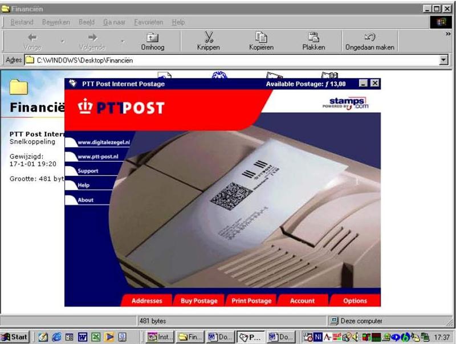Click the Nl language indicator in tray
The height and width of the screenshot is (344, 456).
(x=318, y=337)
